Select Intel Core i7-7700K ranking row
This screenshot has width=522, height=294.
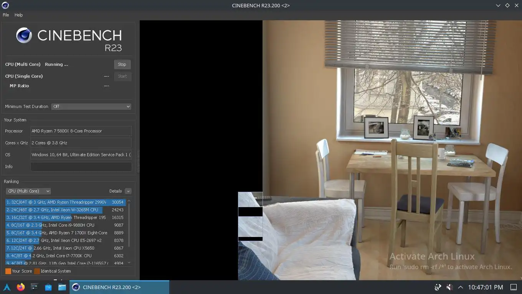tap(65, 256)
